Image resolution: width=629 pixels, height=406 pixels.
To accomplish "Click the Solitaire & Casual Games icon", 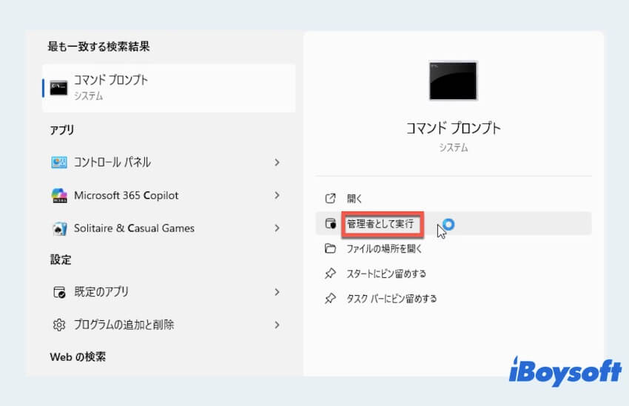I will pos(59,229).
